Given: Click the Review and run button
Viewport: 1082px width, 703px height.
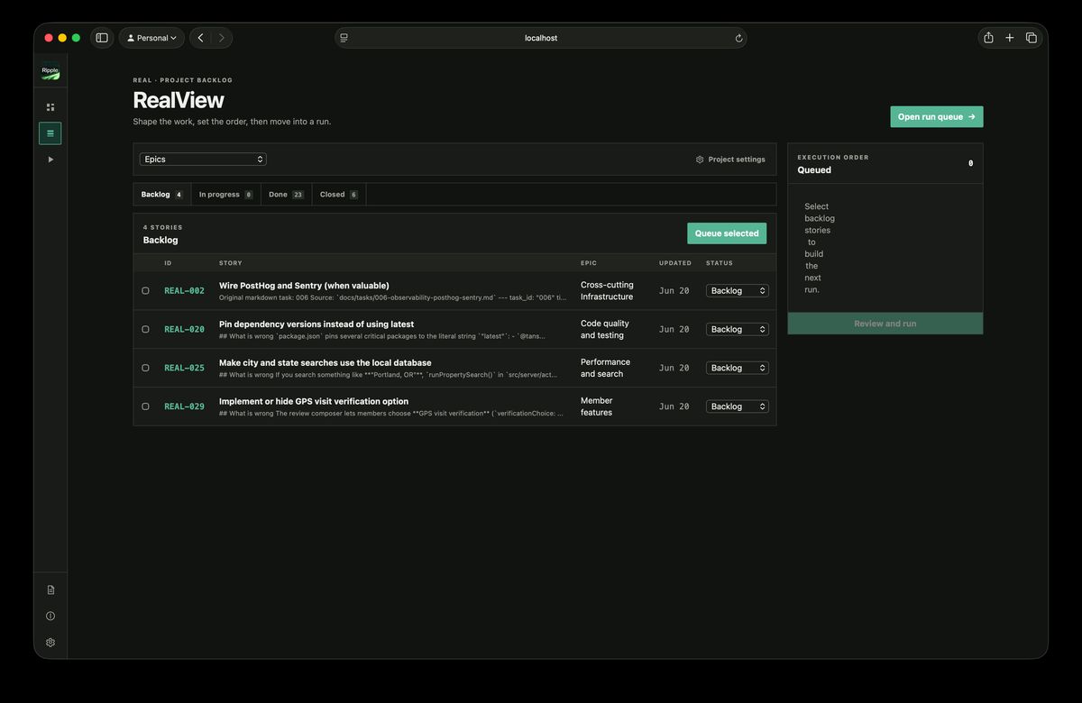Looking at the screenshot, I should pyautogui.click(x=885, y=324).
